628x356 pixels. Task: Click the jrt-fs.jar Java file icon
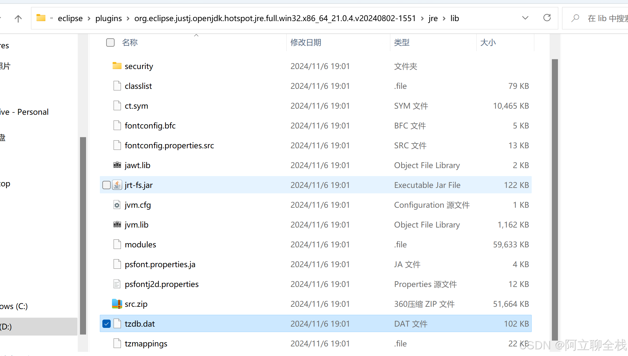click(117, 185)
